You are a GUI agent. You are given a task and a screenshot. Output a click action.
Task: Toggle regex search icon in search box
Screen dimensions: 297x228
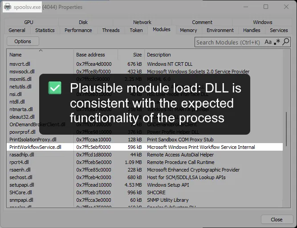point(277,42)
